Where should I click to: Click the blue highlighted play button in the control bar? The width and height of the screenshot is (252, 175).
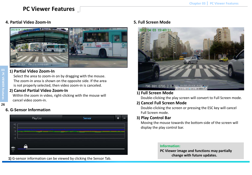[190, 89]
